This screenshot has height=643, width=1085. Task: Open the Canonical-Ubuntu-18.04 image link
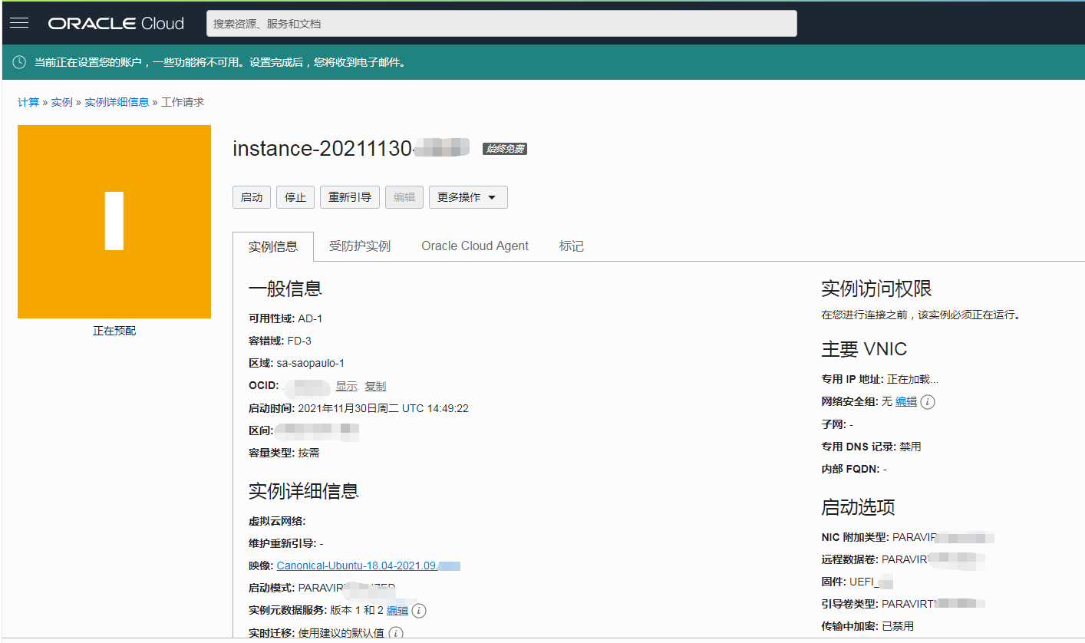pos(368,566)
